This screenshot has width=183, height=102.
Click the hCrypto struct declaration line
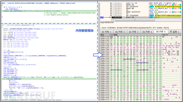[x=33, y=29]
